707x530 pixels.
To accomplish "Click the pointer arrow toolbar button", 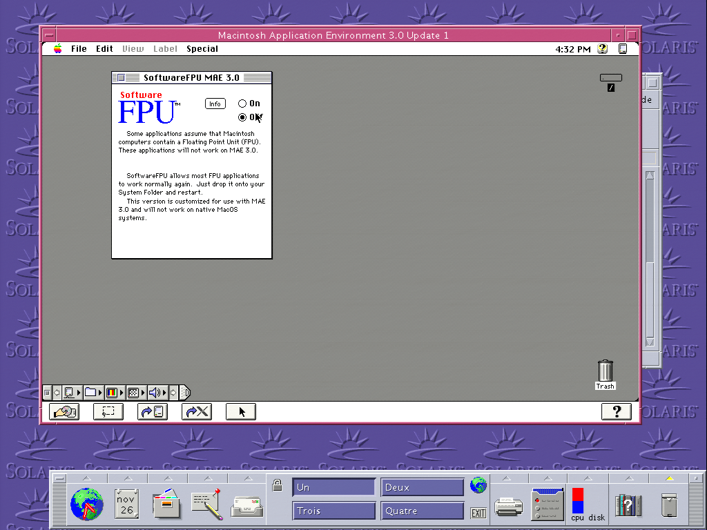I will pos(241,411).
